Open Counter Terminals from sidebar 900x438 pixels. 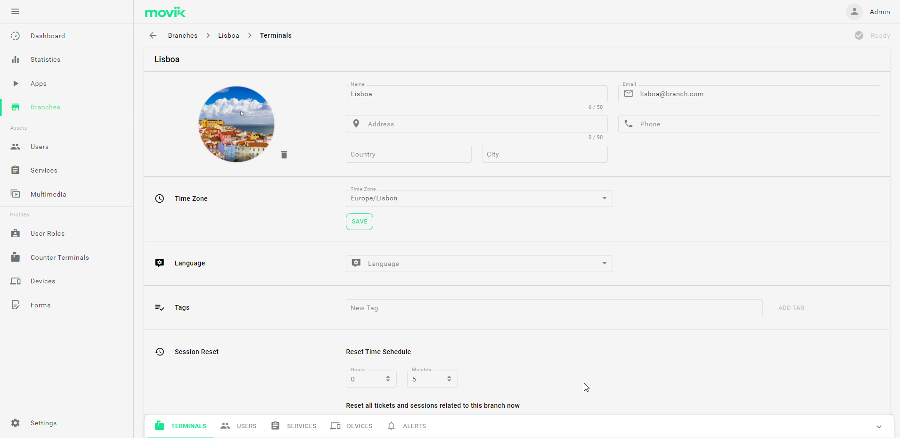point(66,257)
